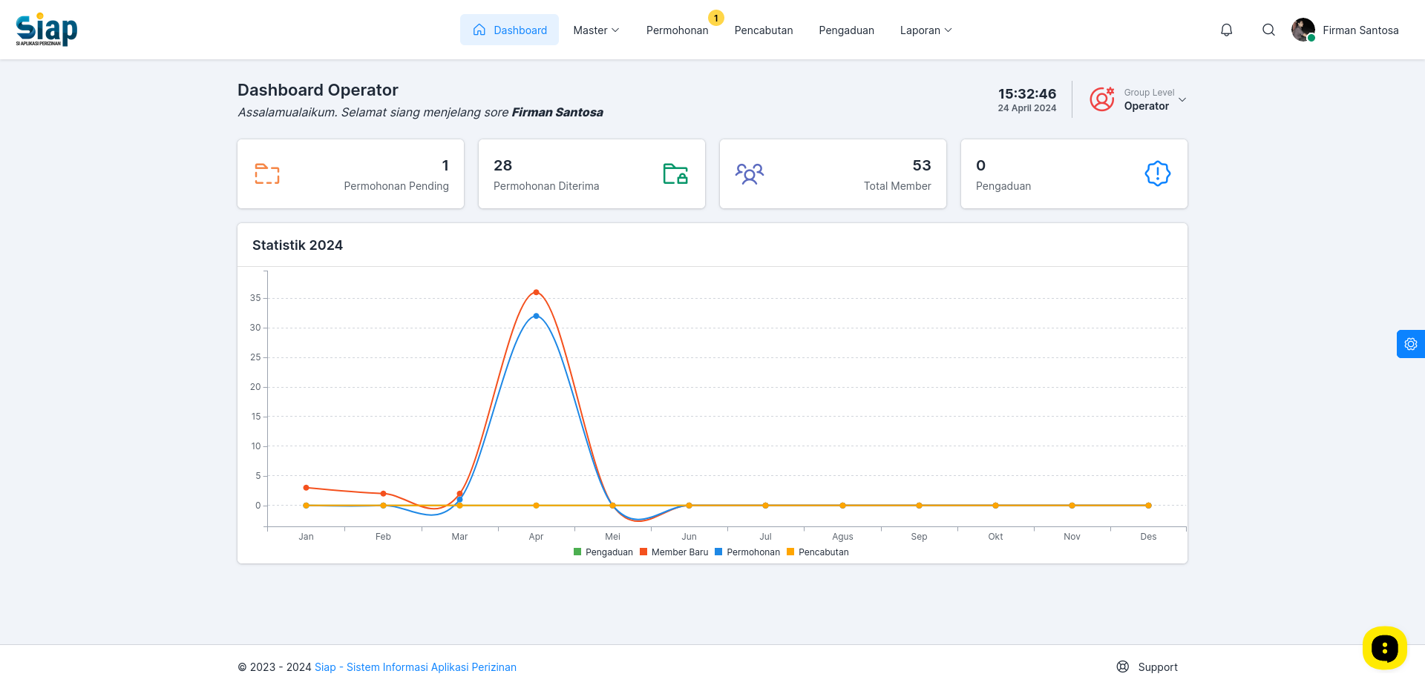Screen dimensions: 1425x688
Task: Open the Siap Sistem Informasi footer link
Action: 416,667
